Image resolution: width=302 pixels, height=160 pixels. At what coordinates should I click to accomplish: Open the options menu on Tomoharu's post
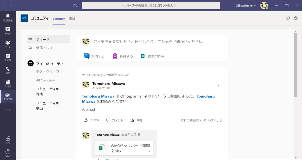click(218, 85)
